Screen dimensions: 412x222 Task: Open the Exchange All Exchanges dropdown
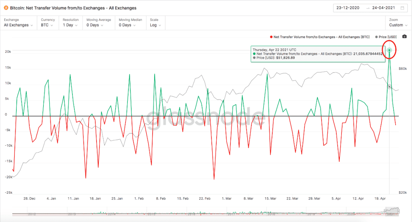18,23
